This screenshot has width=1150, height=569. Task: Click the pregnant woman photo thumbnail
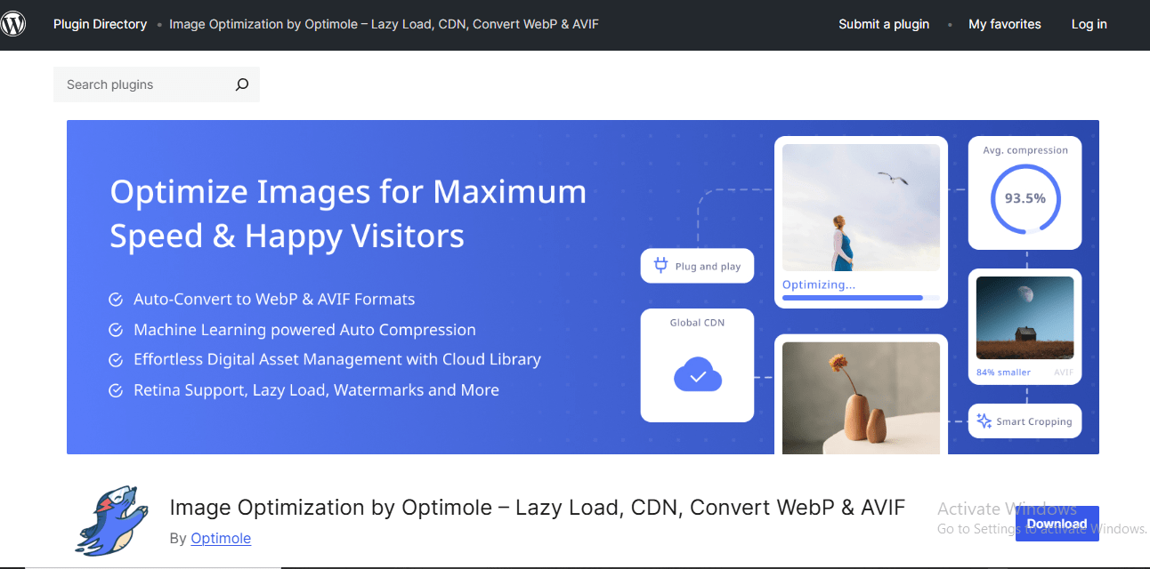[x=860, y=208]
